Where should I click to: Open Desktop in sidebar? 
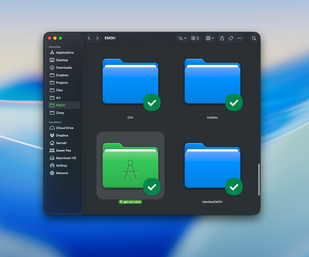coord(64,60)
